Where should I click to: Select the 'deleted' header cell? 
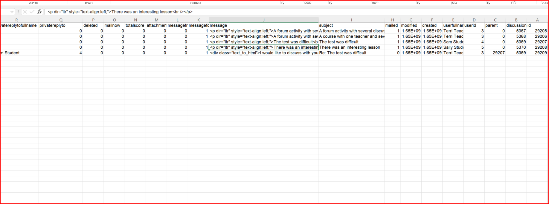click(x=93, y=25)
